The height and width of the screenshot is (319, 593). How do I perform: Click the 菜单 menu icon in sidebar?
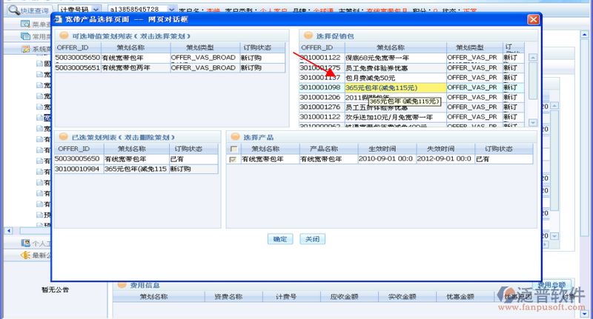[x=25, y=24]
